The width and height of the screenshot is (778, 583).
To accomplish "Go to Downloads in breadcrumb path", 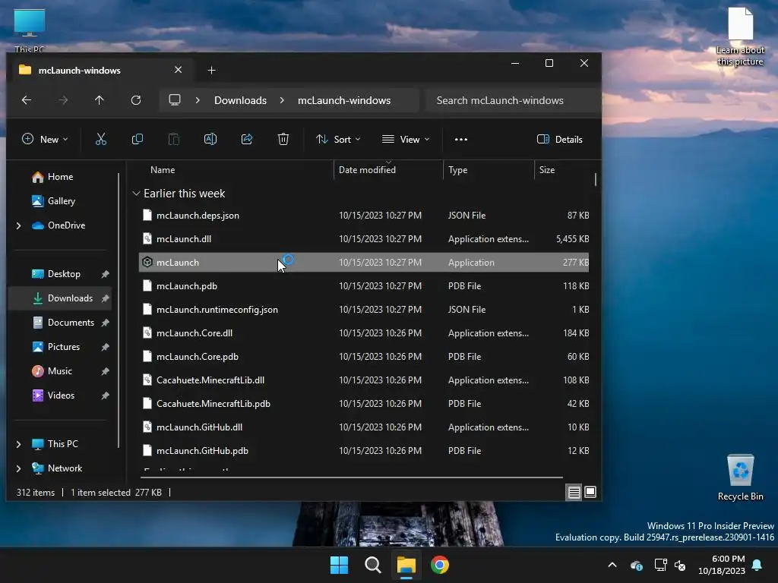I will click(241, 100).
